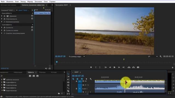Screen dimensions: 175x98
Task: Click the Extract button in program monitor
Action: [x=133, y=67]
